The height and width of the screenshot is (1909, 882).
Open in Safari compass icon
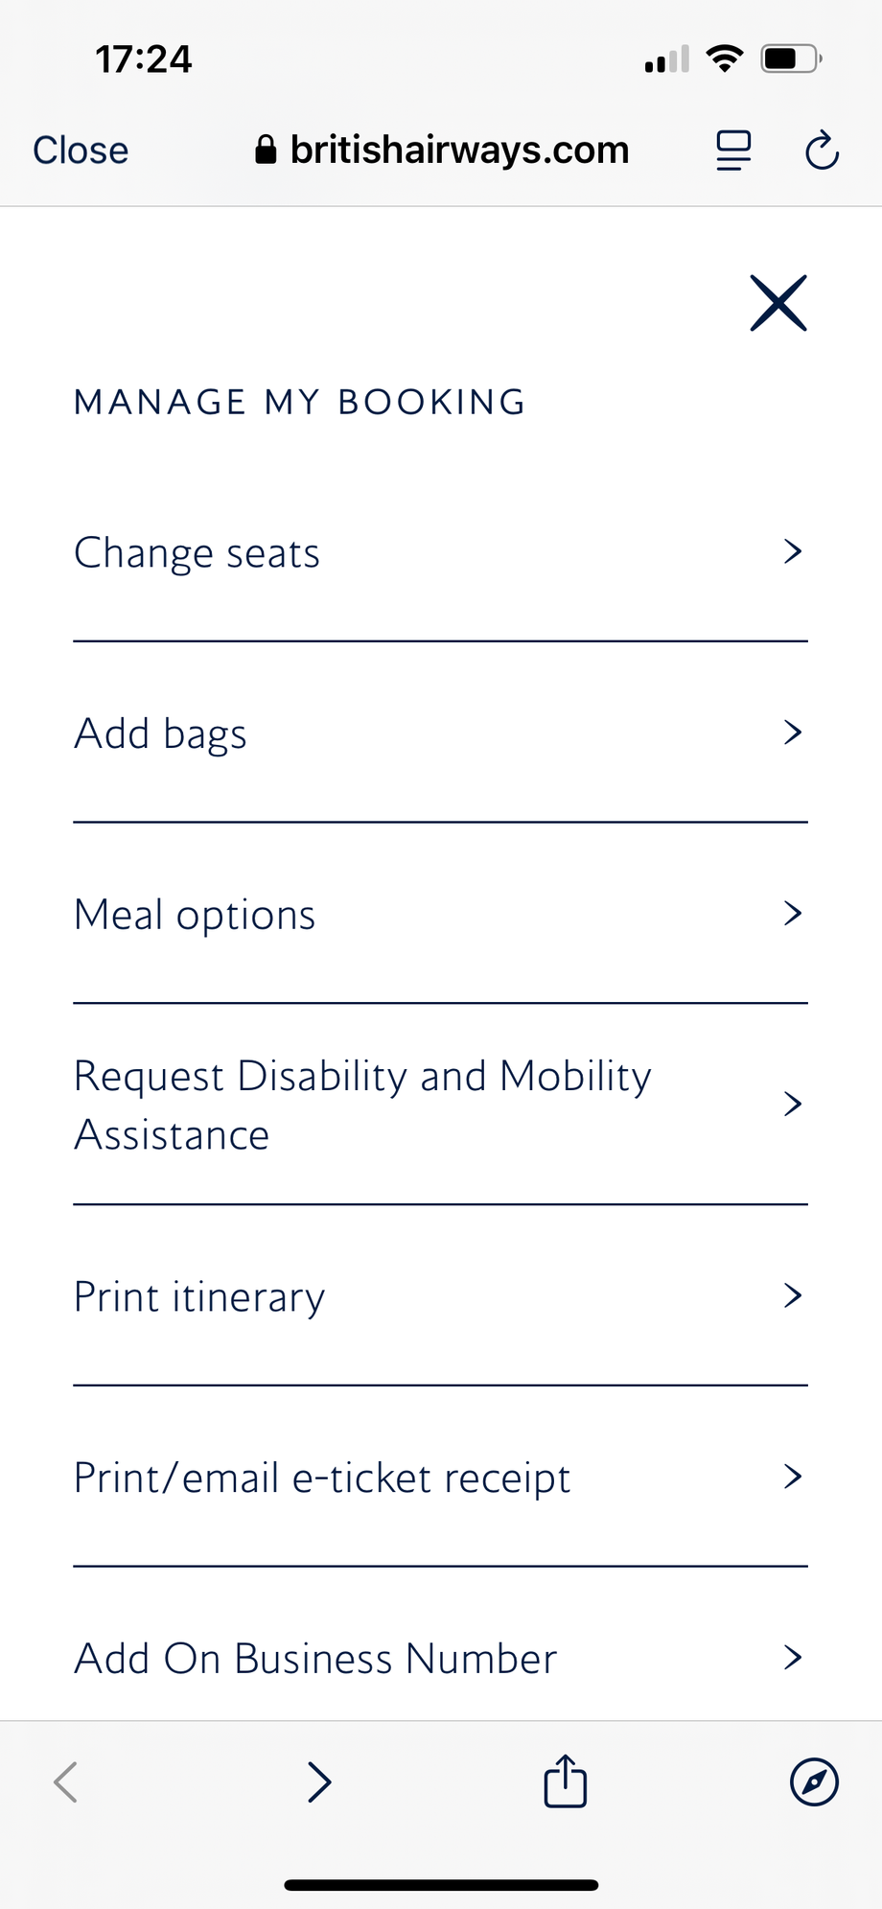[x=814, y=1782]
